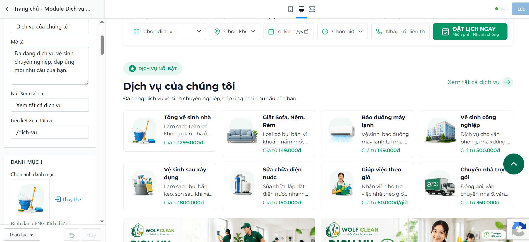Click the 'Trang chủ - Module Dịch vụ' title

pyautogui.click(x=52, y=9)
